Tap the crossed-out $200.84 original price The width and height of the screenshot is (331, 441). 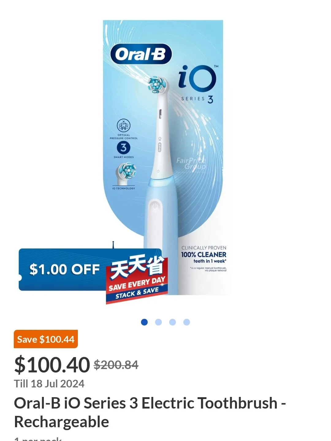(116, 365)
